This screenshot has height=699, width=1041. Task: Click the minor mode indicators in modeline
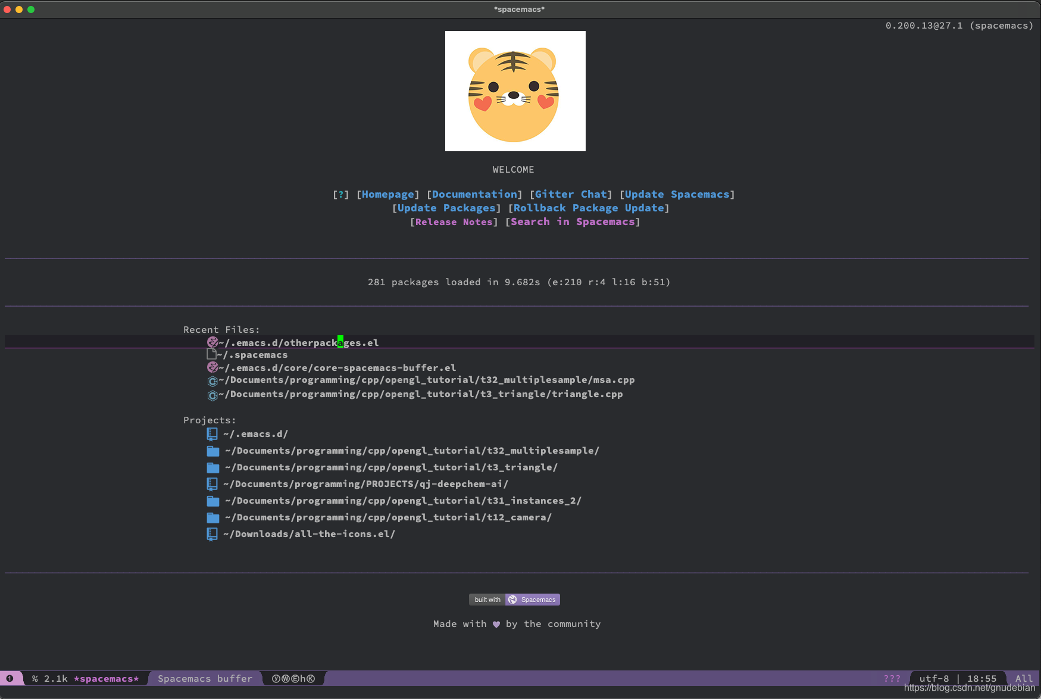(x=293, y=679)
